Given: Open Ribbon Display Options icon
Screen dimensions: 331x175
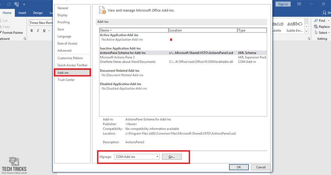Looking at the screenshot, I should coord(299,4).
